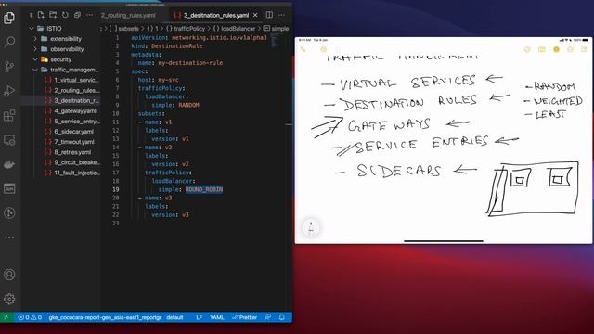Screen dimensions: 594x334
Task: Click the simple breadcrumb segment
Action: (x=277, y=29)
